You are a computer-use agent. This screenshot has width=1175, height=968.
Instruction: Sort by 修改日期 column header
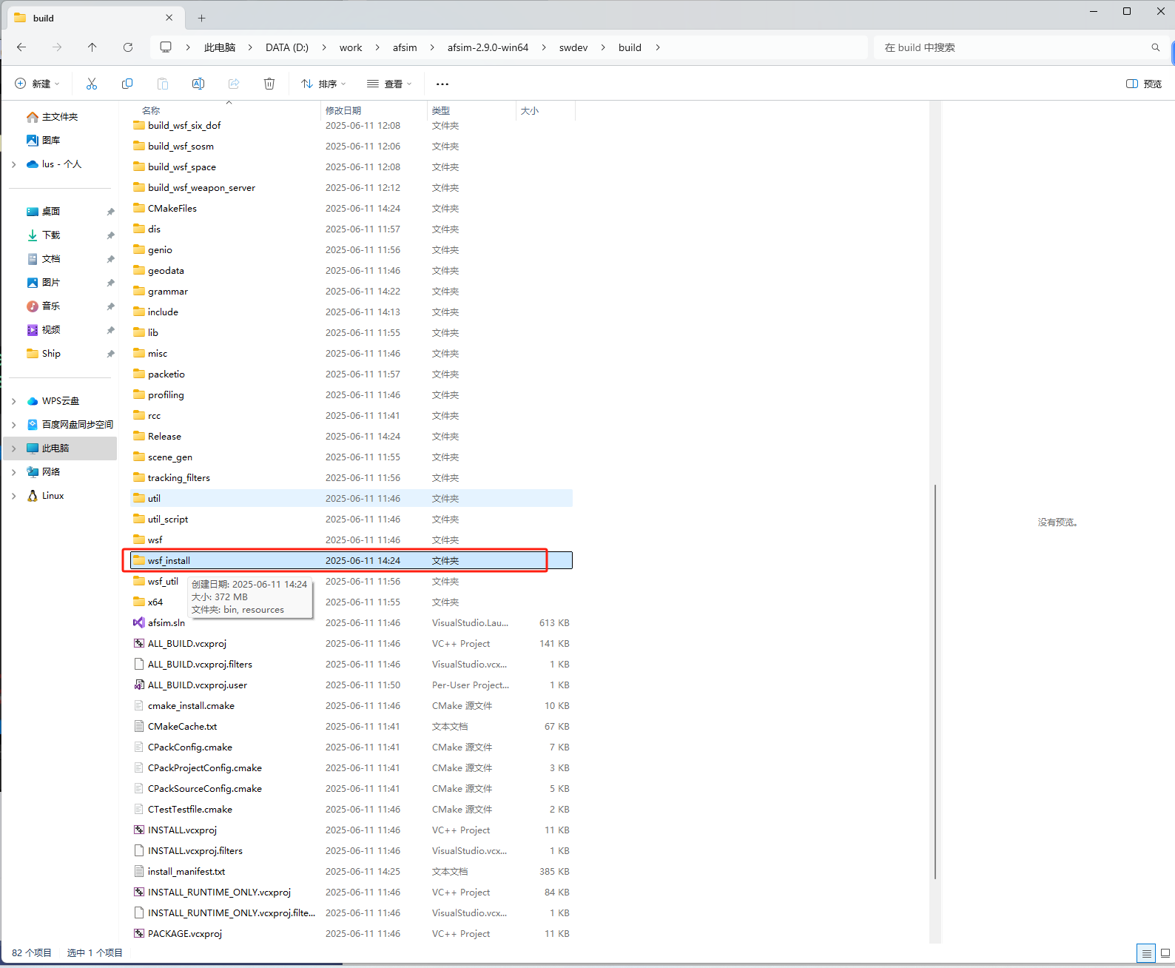[x=343, y=110]
